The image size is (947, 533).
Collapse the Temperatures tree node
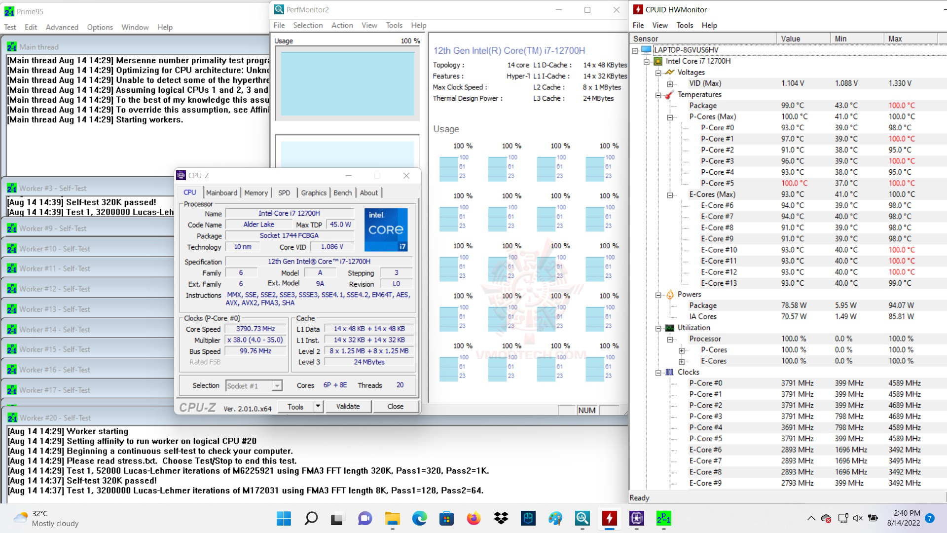click(x=658, y=95)
